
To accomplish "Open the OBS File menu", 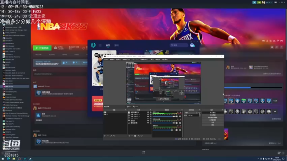I will [x=106, y=59].
